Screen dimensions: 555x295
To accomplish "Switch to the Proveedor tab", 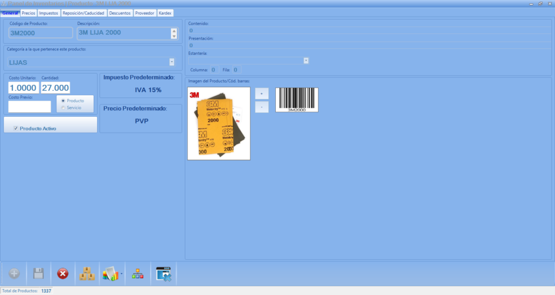I will [x=145, y=13].
